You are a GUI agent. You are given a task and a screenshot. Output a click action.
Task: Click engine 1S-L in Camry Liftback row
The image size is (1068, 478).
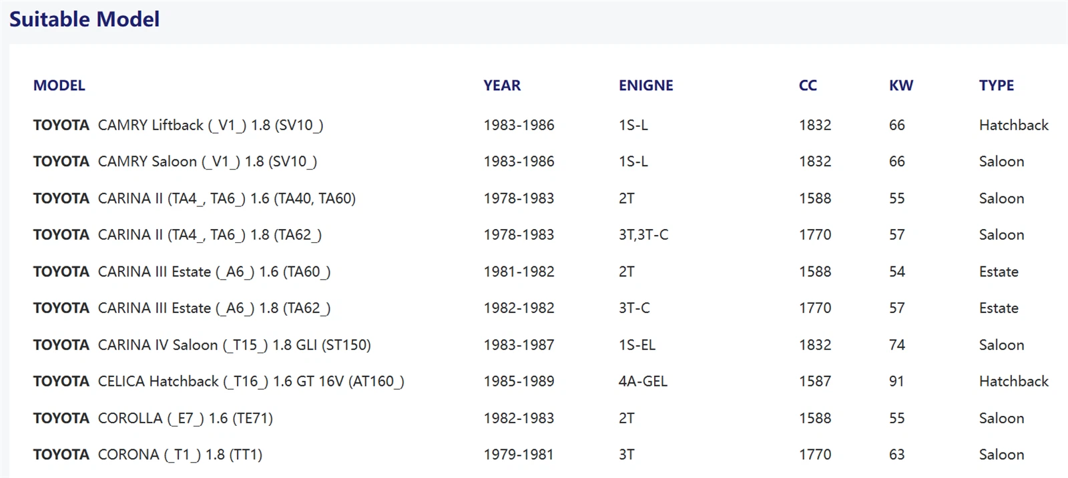click(x=633, y=125)
